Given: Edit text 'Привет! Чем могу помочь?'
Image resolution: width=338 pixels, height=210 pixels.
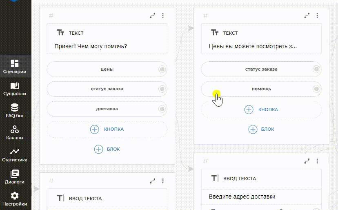Looking at the screenshot, I should pyautogui.click(x=91, y=46).
